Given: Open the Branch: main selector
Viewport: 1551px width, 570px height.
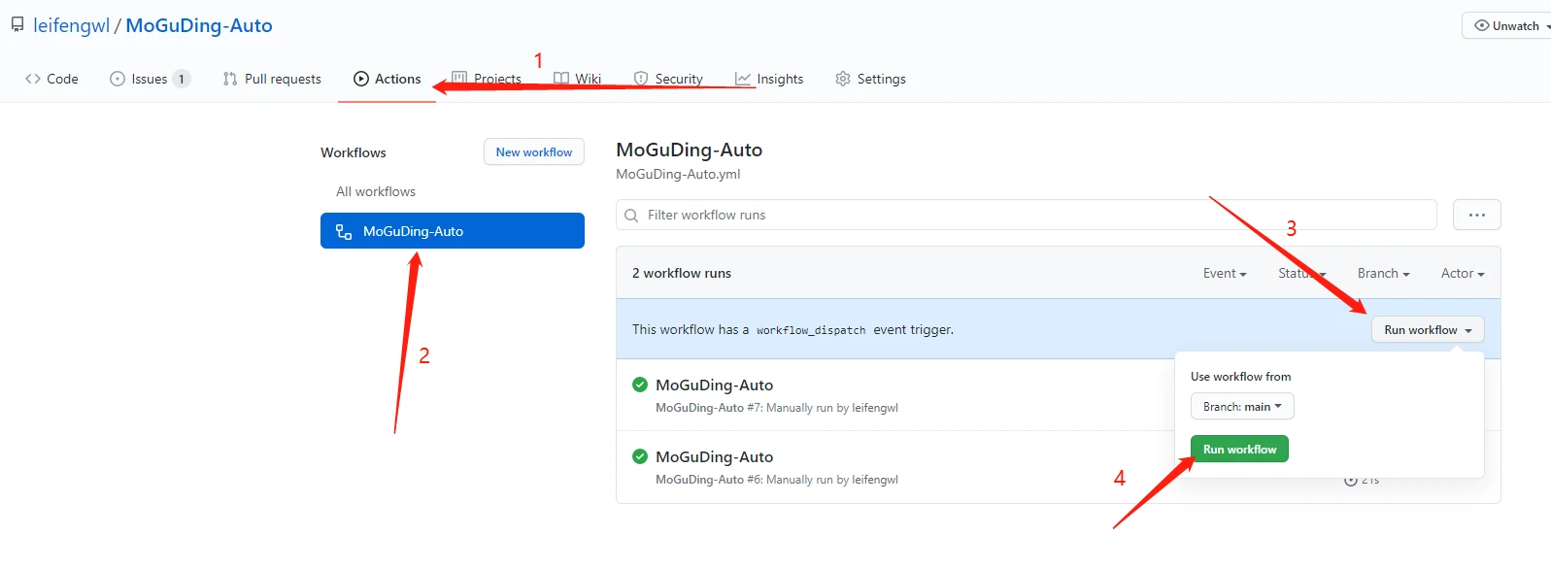Looking at the screenshot, I should [x=1242, y=406].
